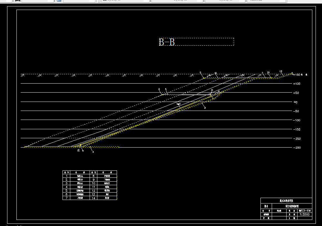322x226 pixels.
Task: Click the -200 elevation label
Action: tap(297, 139)
